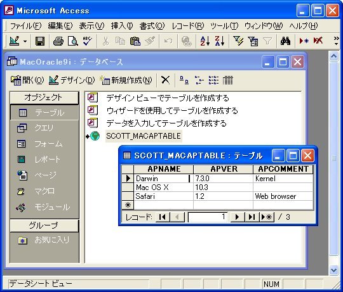Open the ツール(T) menu
343x292 pixels.
[224, 26]
